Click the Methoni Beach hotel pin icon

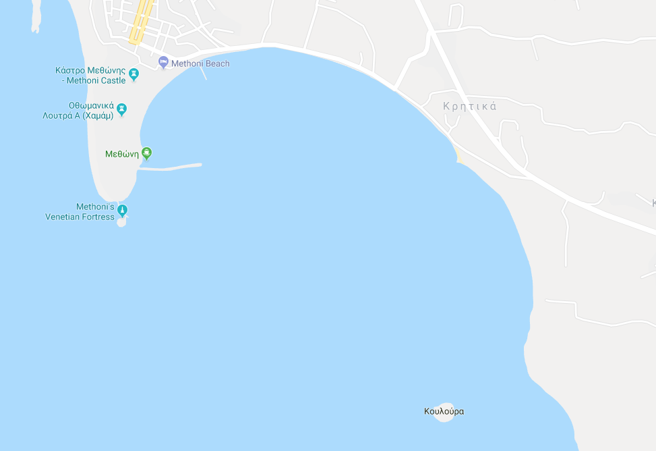[163, 63]
